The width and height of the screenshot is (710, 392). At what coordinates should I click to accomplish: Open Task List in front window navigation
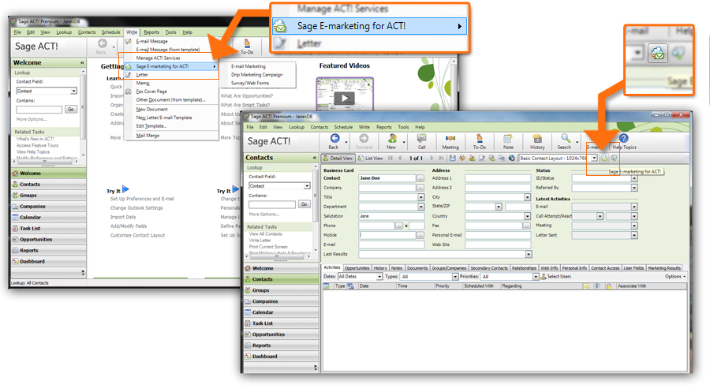tap(281, 323)
